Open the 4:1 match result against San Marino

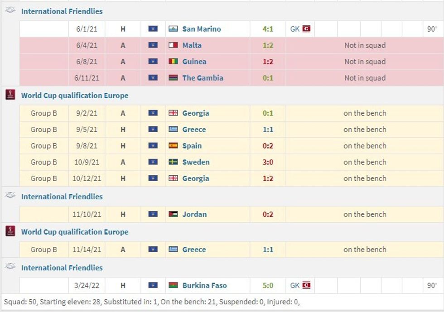[x=268, y=29]
